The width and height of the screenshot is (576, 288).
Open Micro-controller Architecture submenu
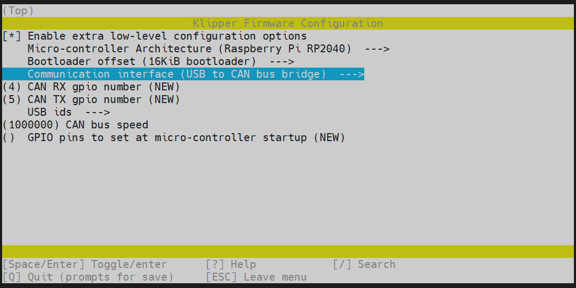tap(190, 49)
